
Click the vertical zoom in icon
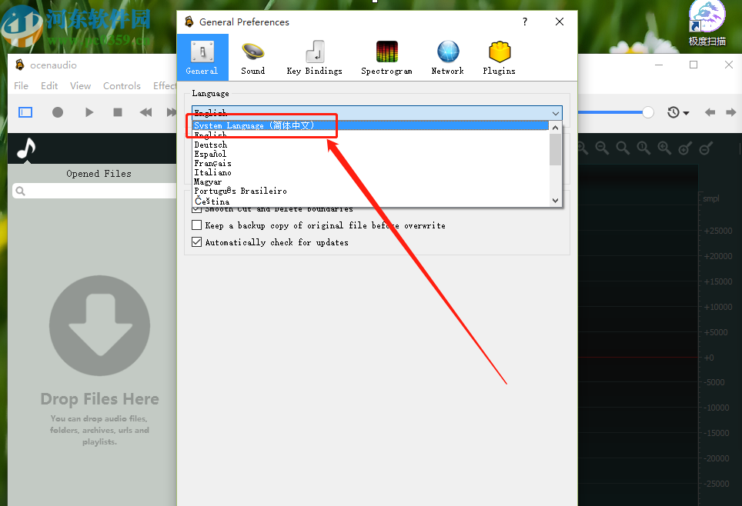pos(685,148)
